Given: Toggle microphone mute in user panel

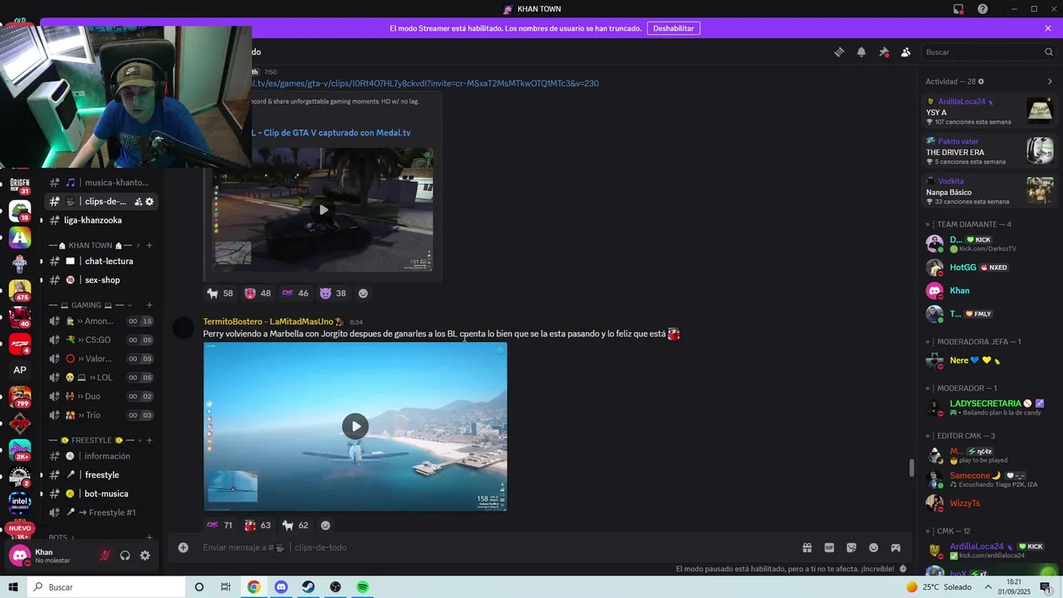Looking at the screenshot, I should [x=105, y=556].
